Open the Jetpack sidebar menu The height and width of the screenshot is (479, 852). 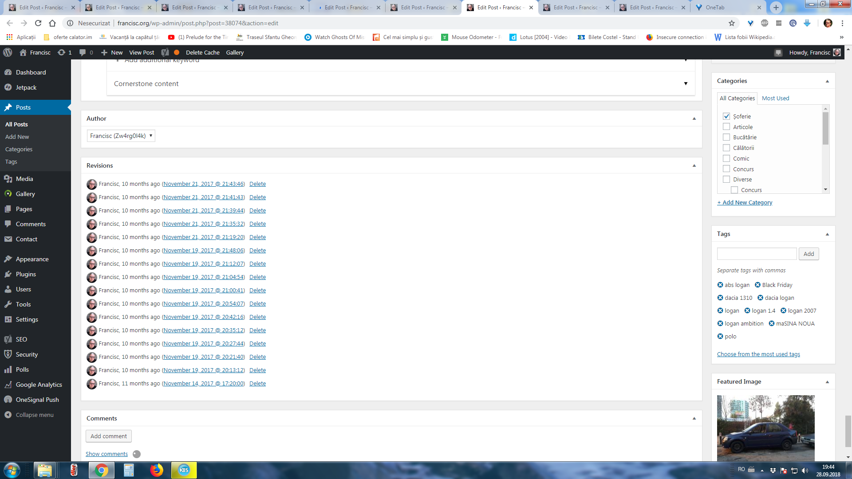pos(26,87)
